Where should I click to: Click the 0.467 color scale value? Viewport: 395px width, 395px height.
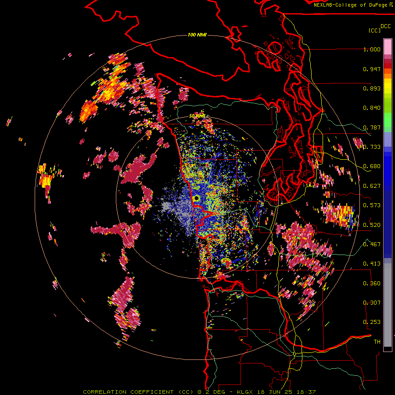coord(372,244)
